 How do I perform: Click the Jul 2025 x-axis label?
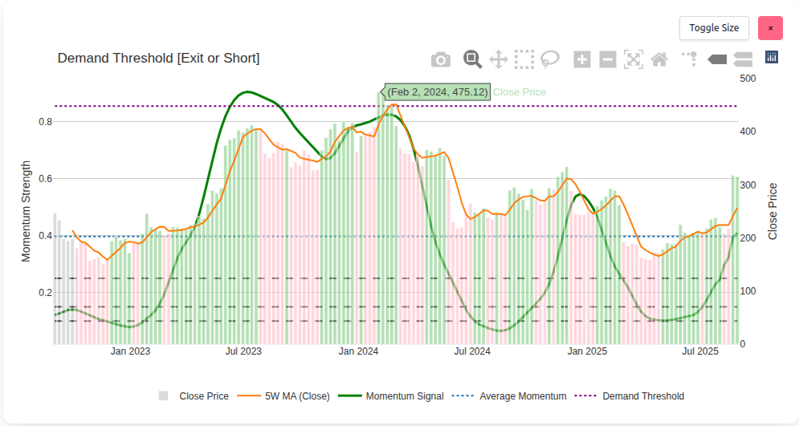pos(701,351)
